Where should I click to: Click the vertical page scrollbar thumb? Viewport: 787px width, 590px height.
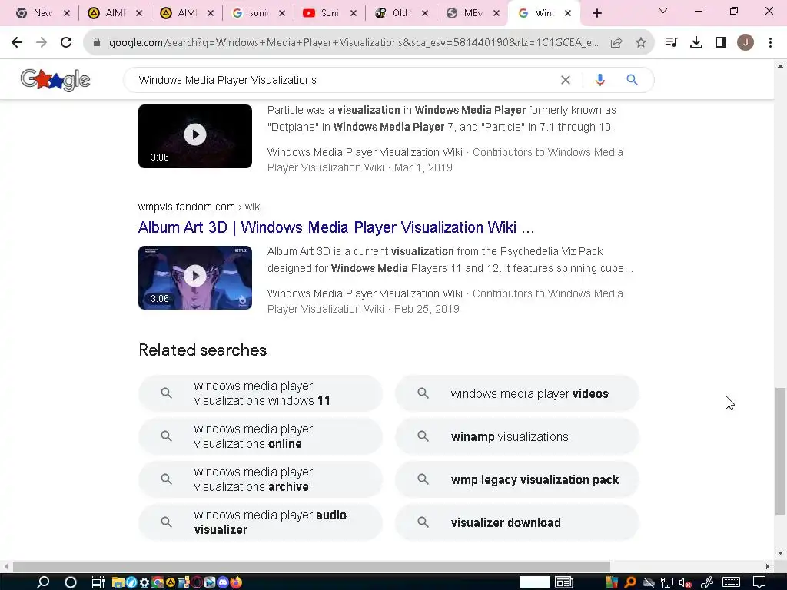(780, 452)
